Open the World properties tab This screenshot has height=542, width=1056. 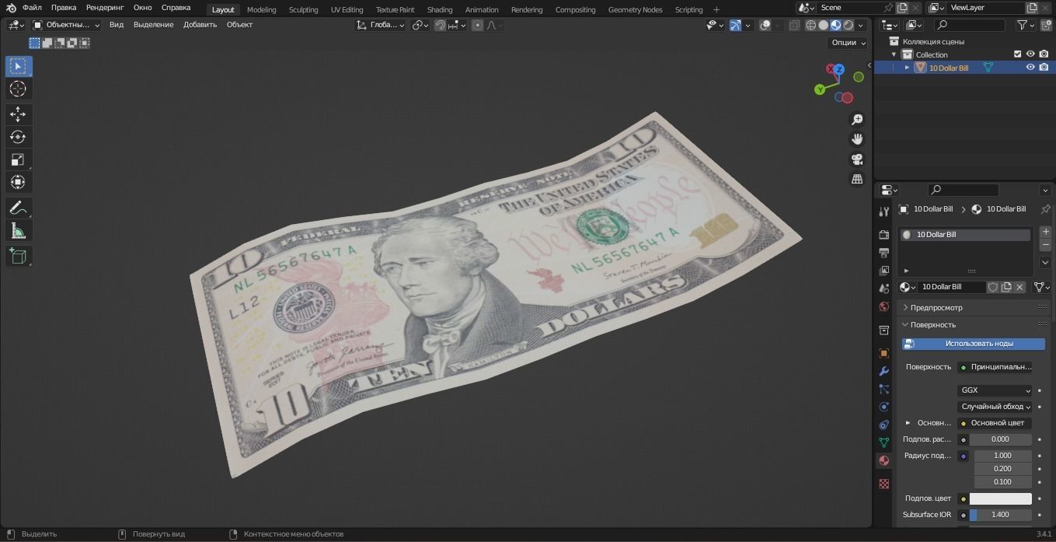click(x=883, y=307)
